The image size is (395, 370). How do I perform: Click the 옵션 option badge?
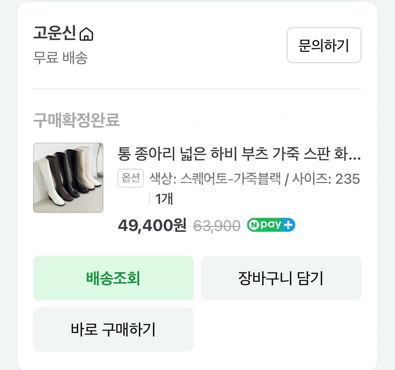click(130, 179)
